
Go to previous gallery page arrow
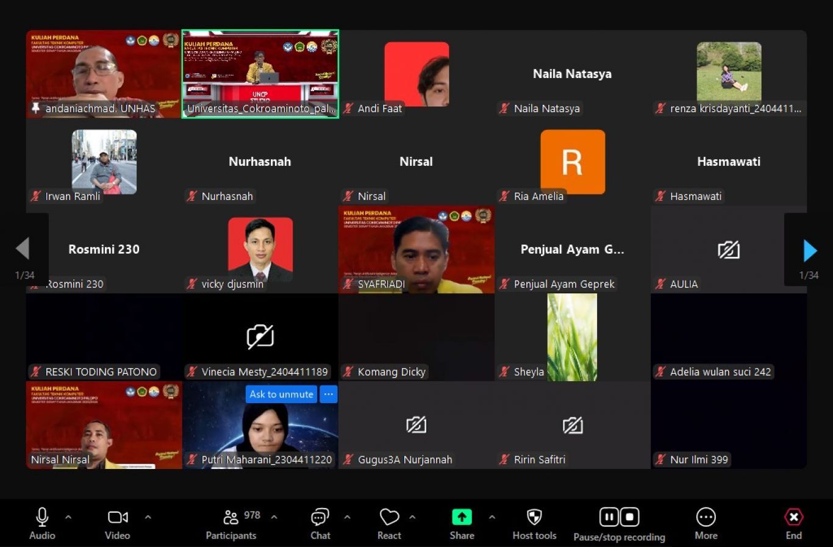point(23,249)
